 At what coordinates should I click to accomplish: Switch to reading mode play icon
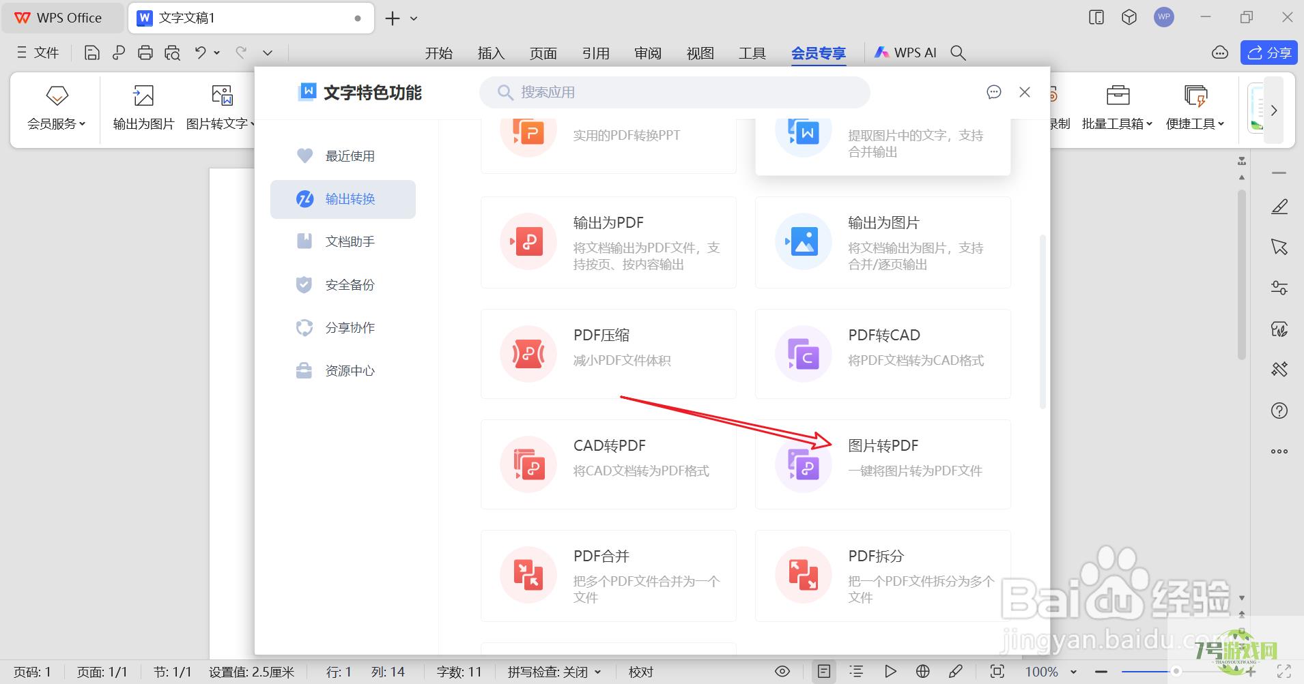(890, 671)
